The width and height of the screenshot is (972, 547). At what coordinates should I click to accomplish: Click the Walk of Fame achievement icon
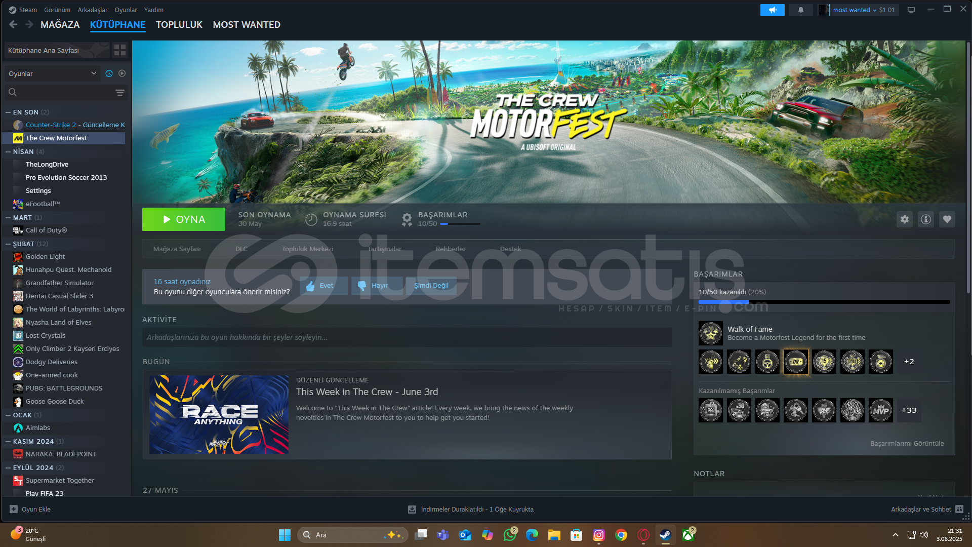tap(711, 333)
